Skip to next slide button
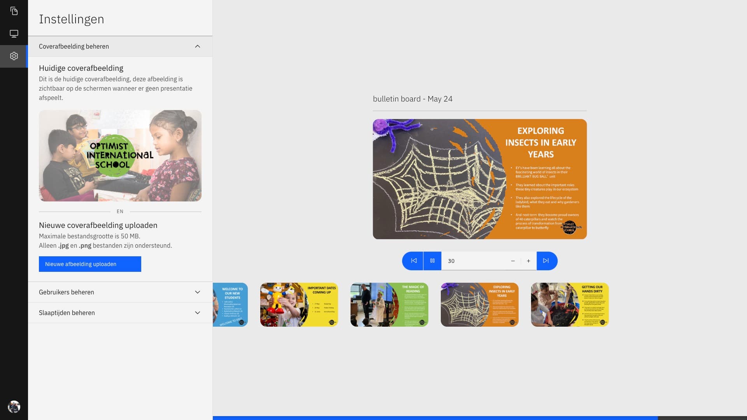This screenshot has height=420, width=747. click(546, 261)
